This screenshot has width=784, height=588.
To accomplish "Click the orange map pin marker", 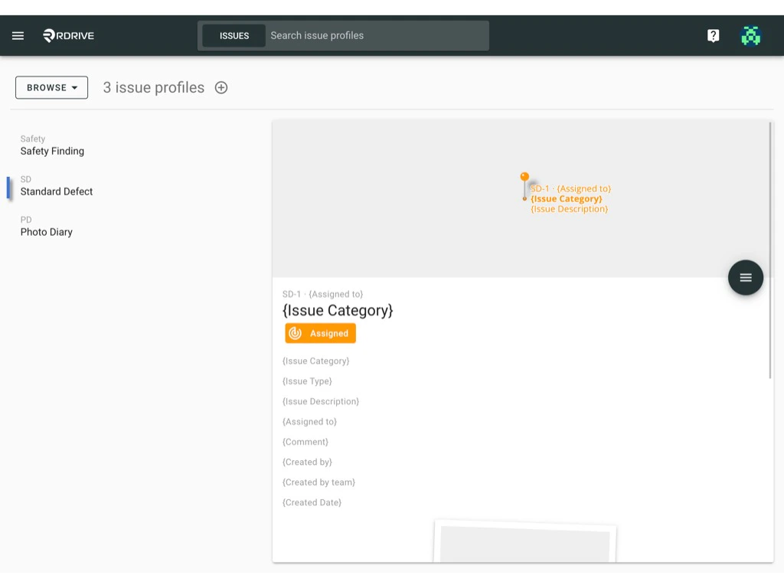I will (x=524, y=178).
